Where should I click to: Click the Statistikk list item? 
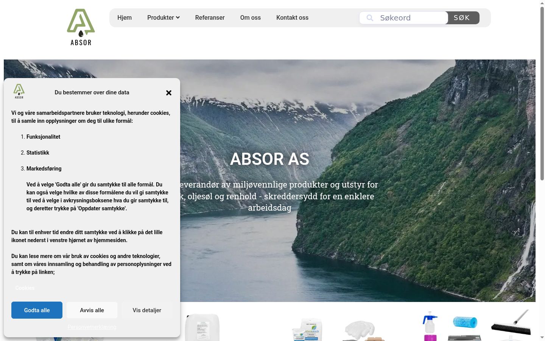[x=38, y=153]
